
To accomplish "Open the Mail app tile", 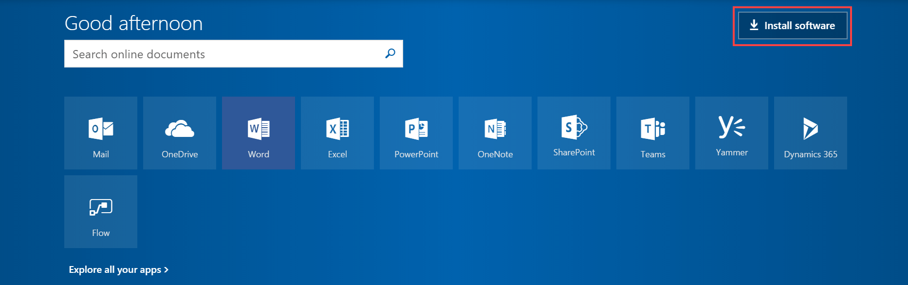I will click(x=101, y=133).
